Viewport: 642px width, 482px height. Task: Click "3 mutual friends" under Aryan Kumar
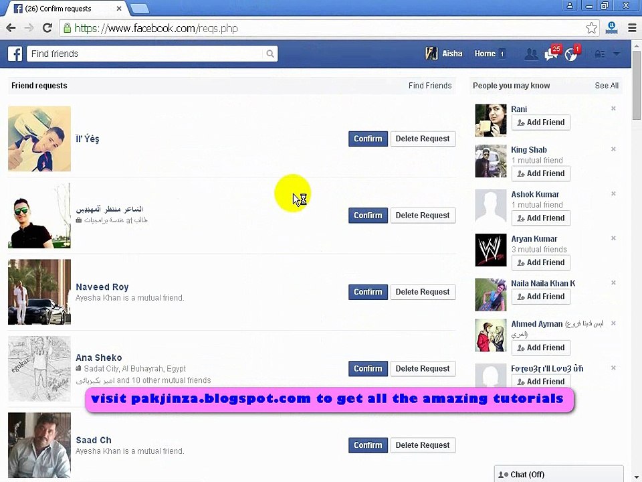(539, 250)
